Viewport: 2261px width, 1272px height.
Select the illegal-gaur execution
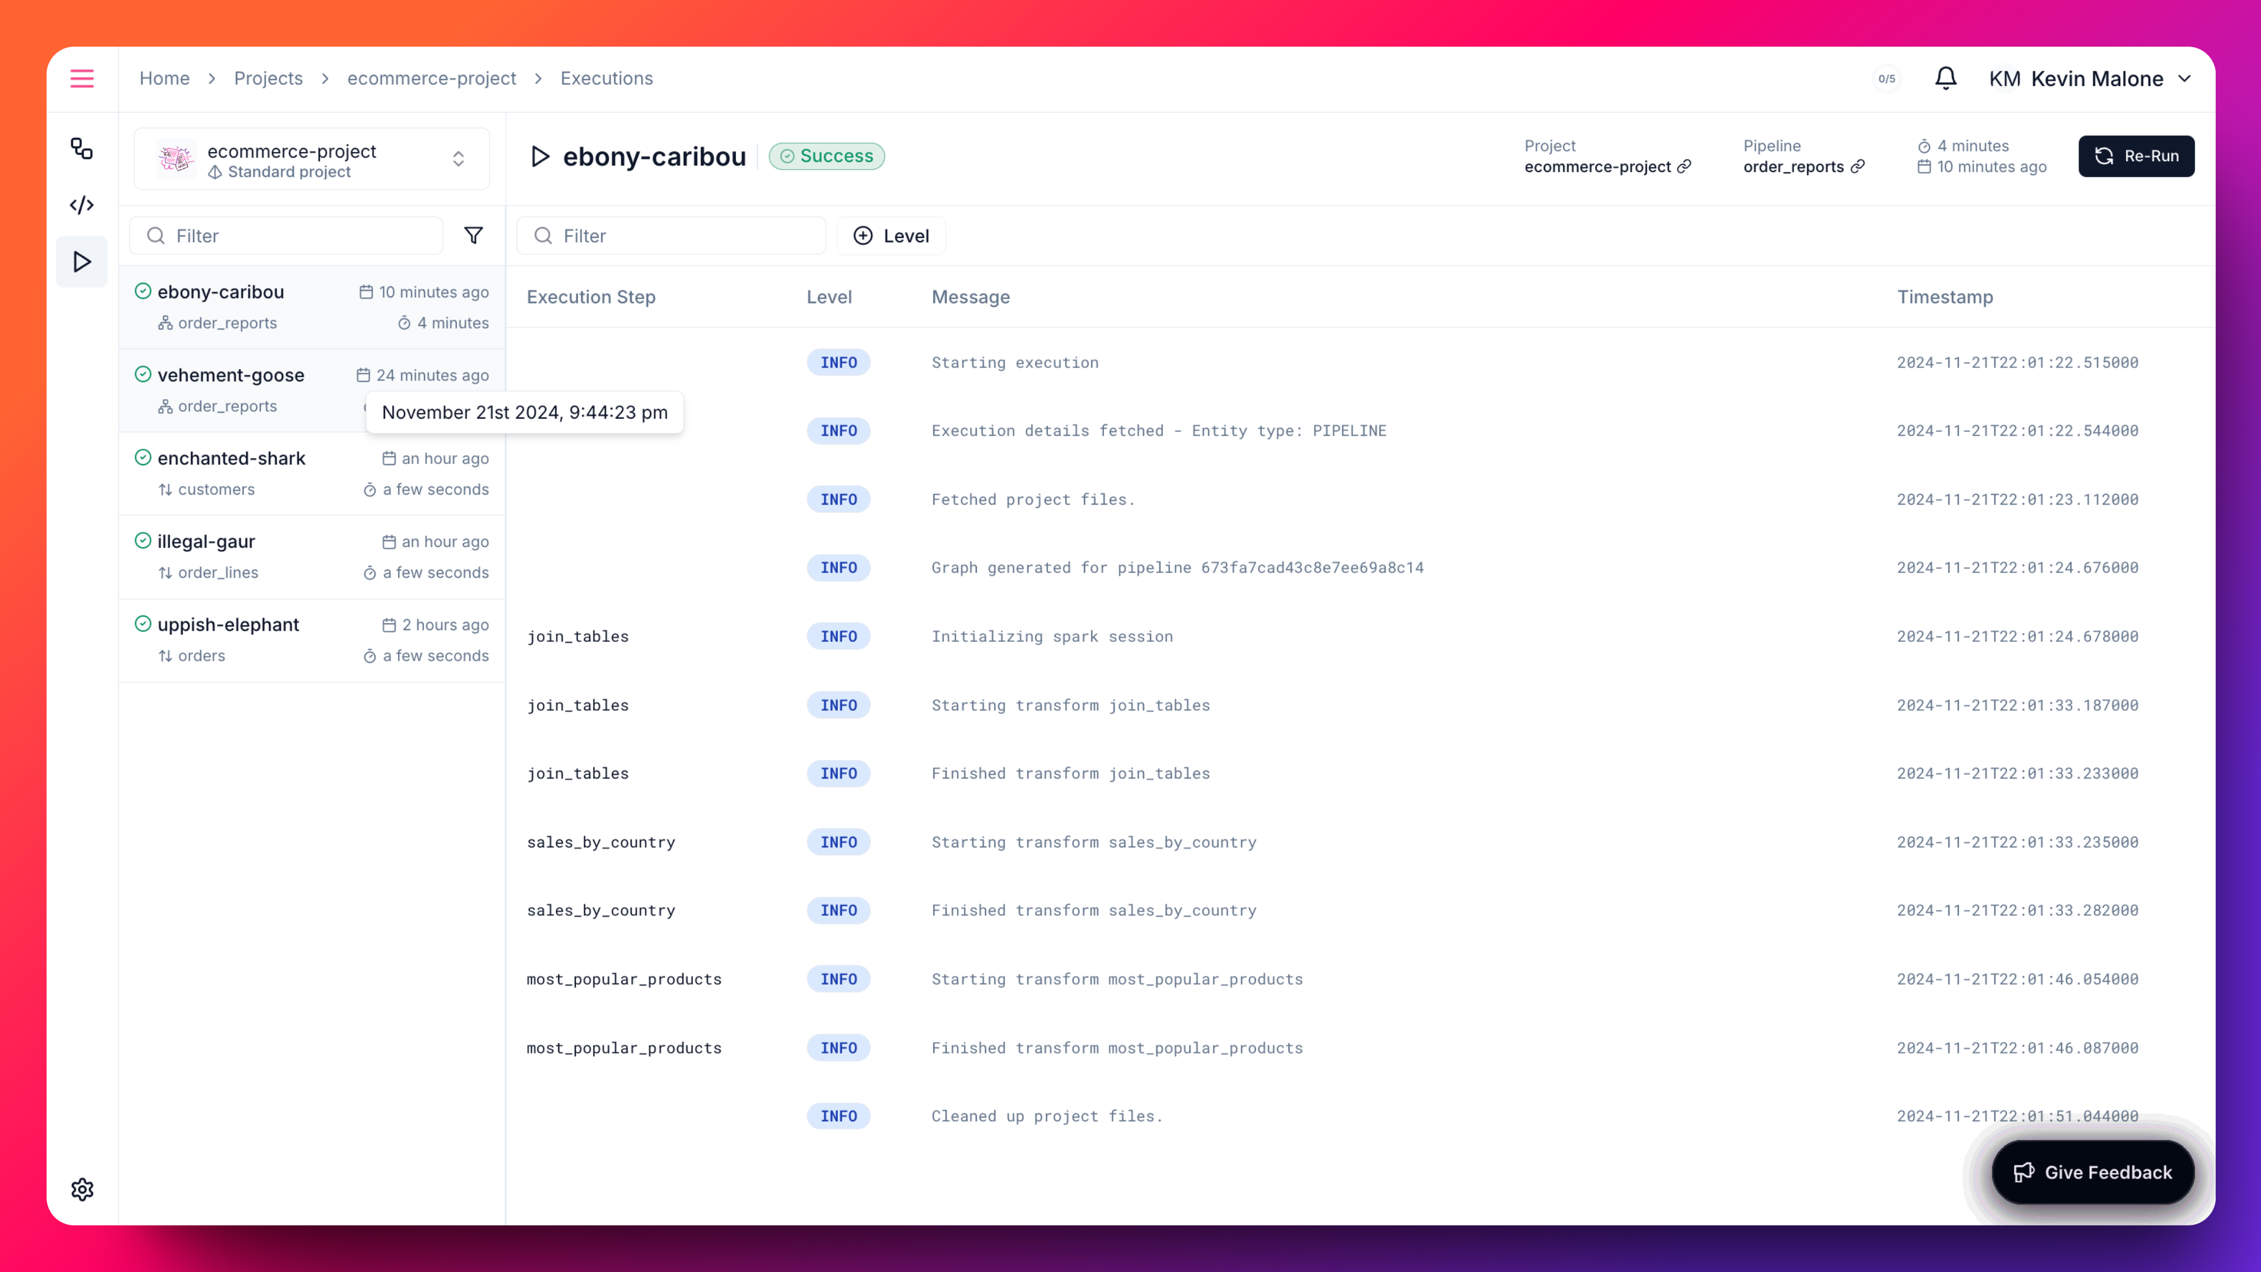tap(311, 558)
